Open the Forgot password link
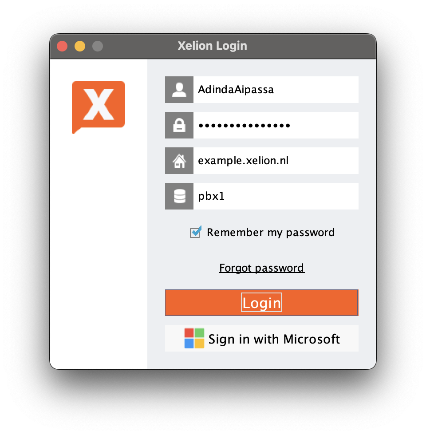Screen dimensions: 426x435 (261, 268)
